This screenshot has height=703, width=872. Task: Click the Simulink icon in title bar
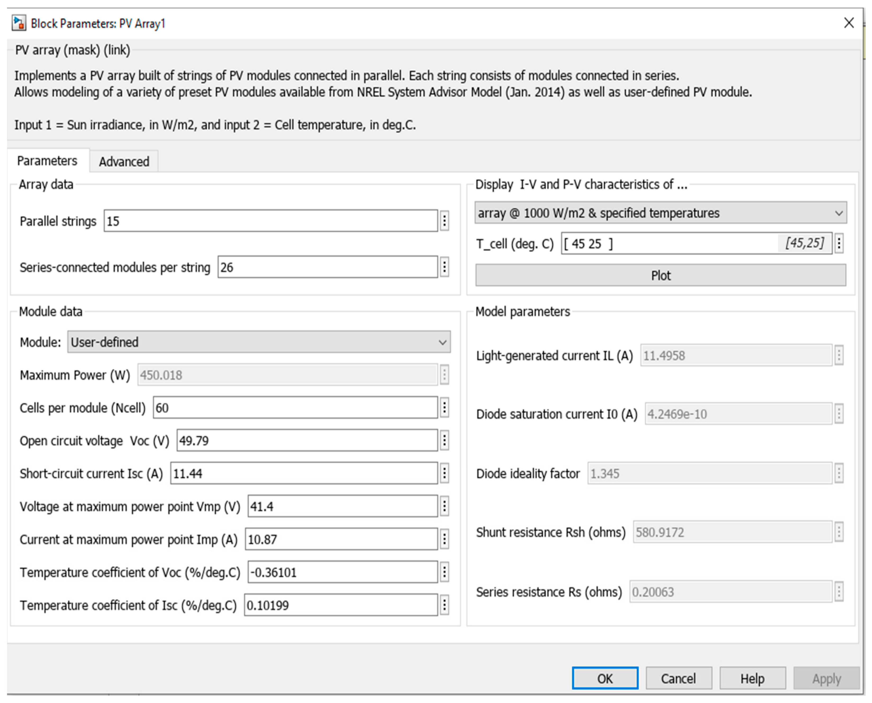[x=19, y=23]
